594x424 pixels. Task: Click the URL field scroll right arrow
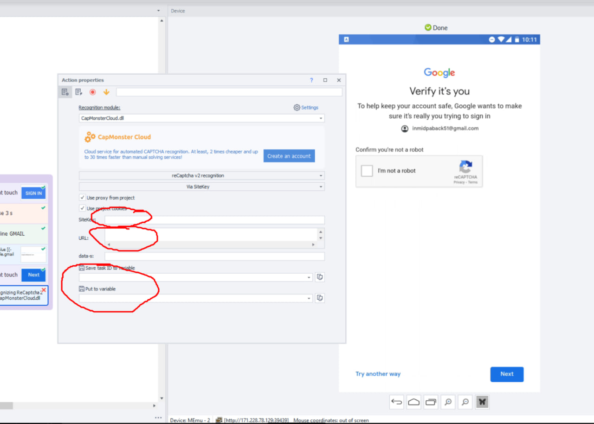[x=313, y=244]
